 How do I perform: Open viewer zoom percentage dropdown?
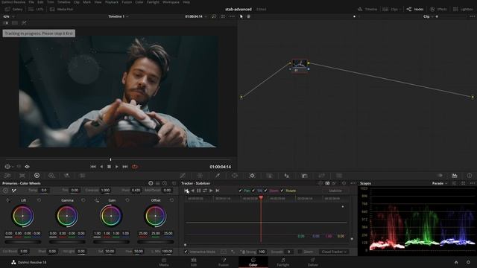tap(8, 16)
